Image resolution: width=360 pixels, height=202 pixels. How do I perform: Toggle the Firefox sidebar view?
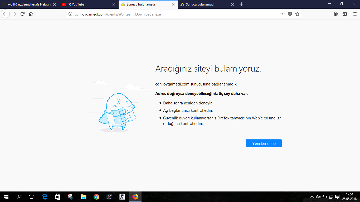345,14
